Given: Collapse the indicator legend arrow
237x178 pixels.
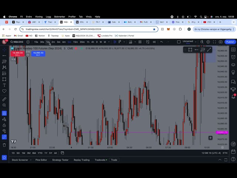Looking at the screenshot, I should [13, 59].
